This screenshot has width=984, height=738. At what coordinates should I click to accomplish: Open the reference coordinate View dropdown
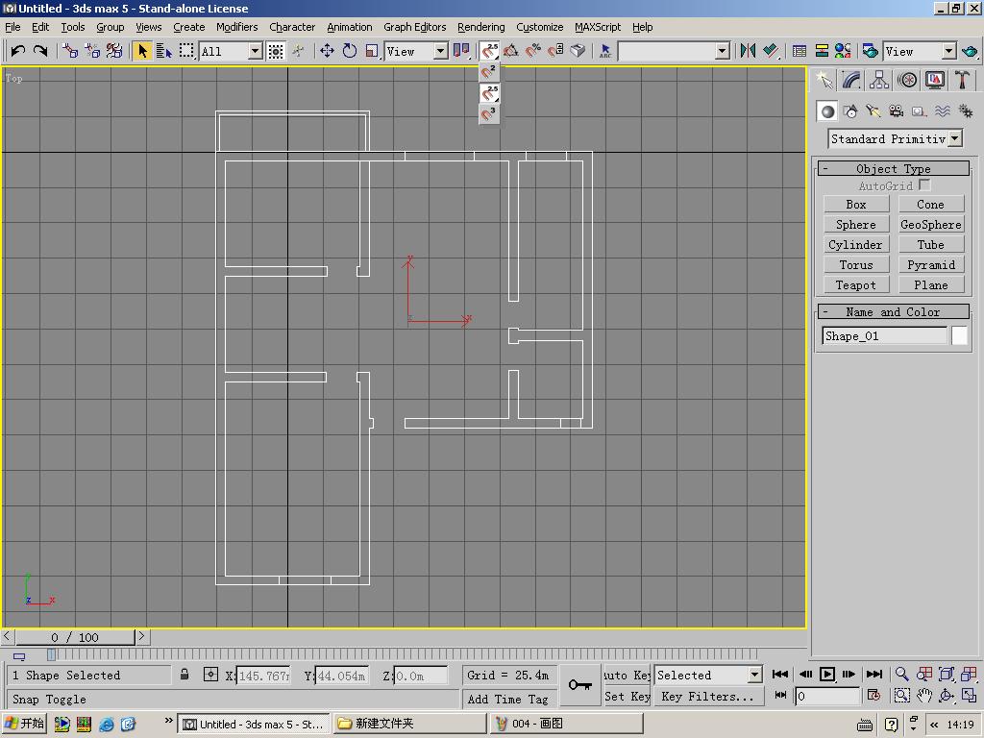(440, 51)
